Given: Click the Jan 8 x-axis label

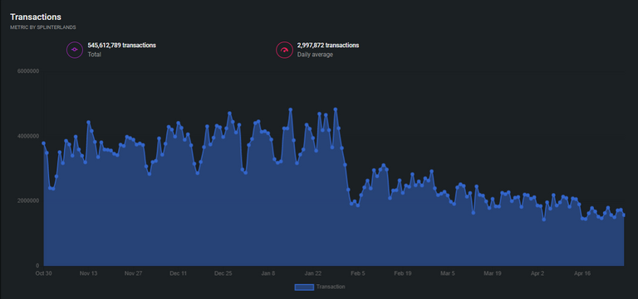Looking at the screenshot, I should click(268, 273).
